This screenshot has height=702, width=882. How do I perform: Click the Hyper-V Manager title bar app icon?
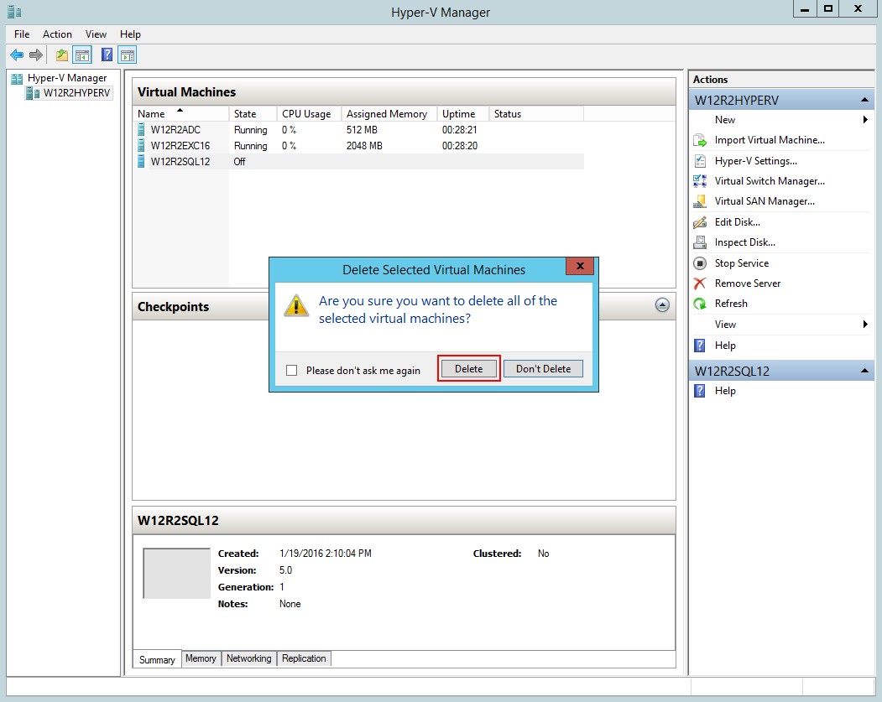[x=14, y=11]
